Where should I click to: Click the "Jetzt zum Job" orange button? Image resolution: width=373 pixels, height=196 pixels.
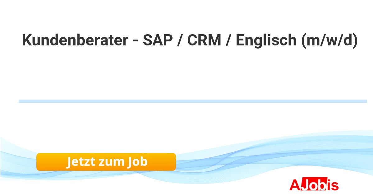tap(106, 162)
